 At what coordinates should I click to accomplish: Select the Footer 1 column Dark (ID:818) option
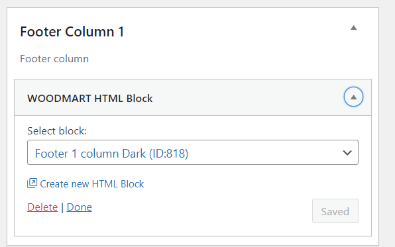tap(111, 154)
